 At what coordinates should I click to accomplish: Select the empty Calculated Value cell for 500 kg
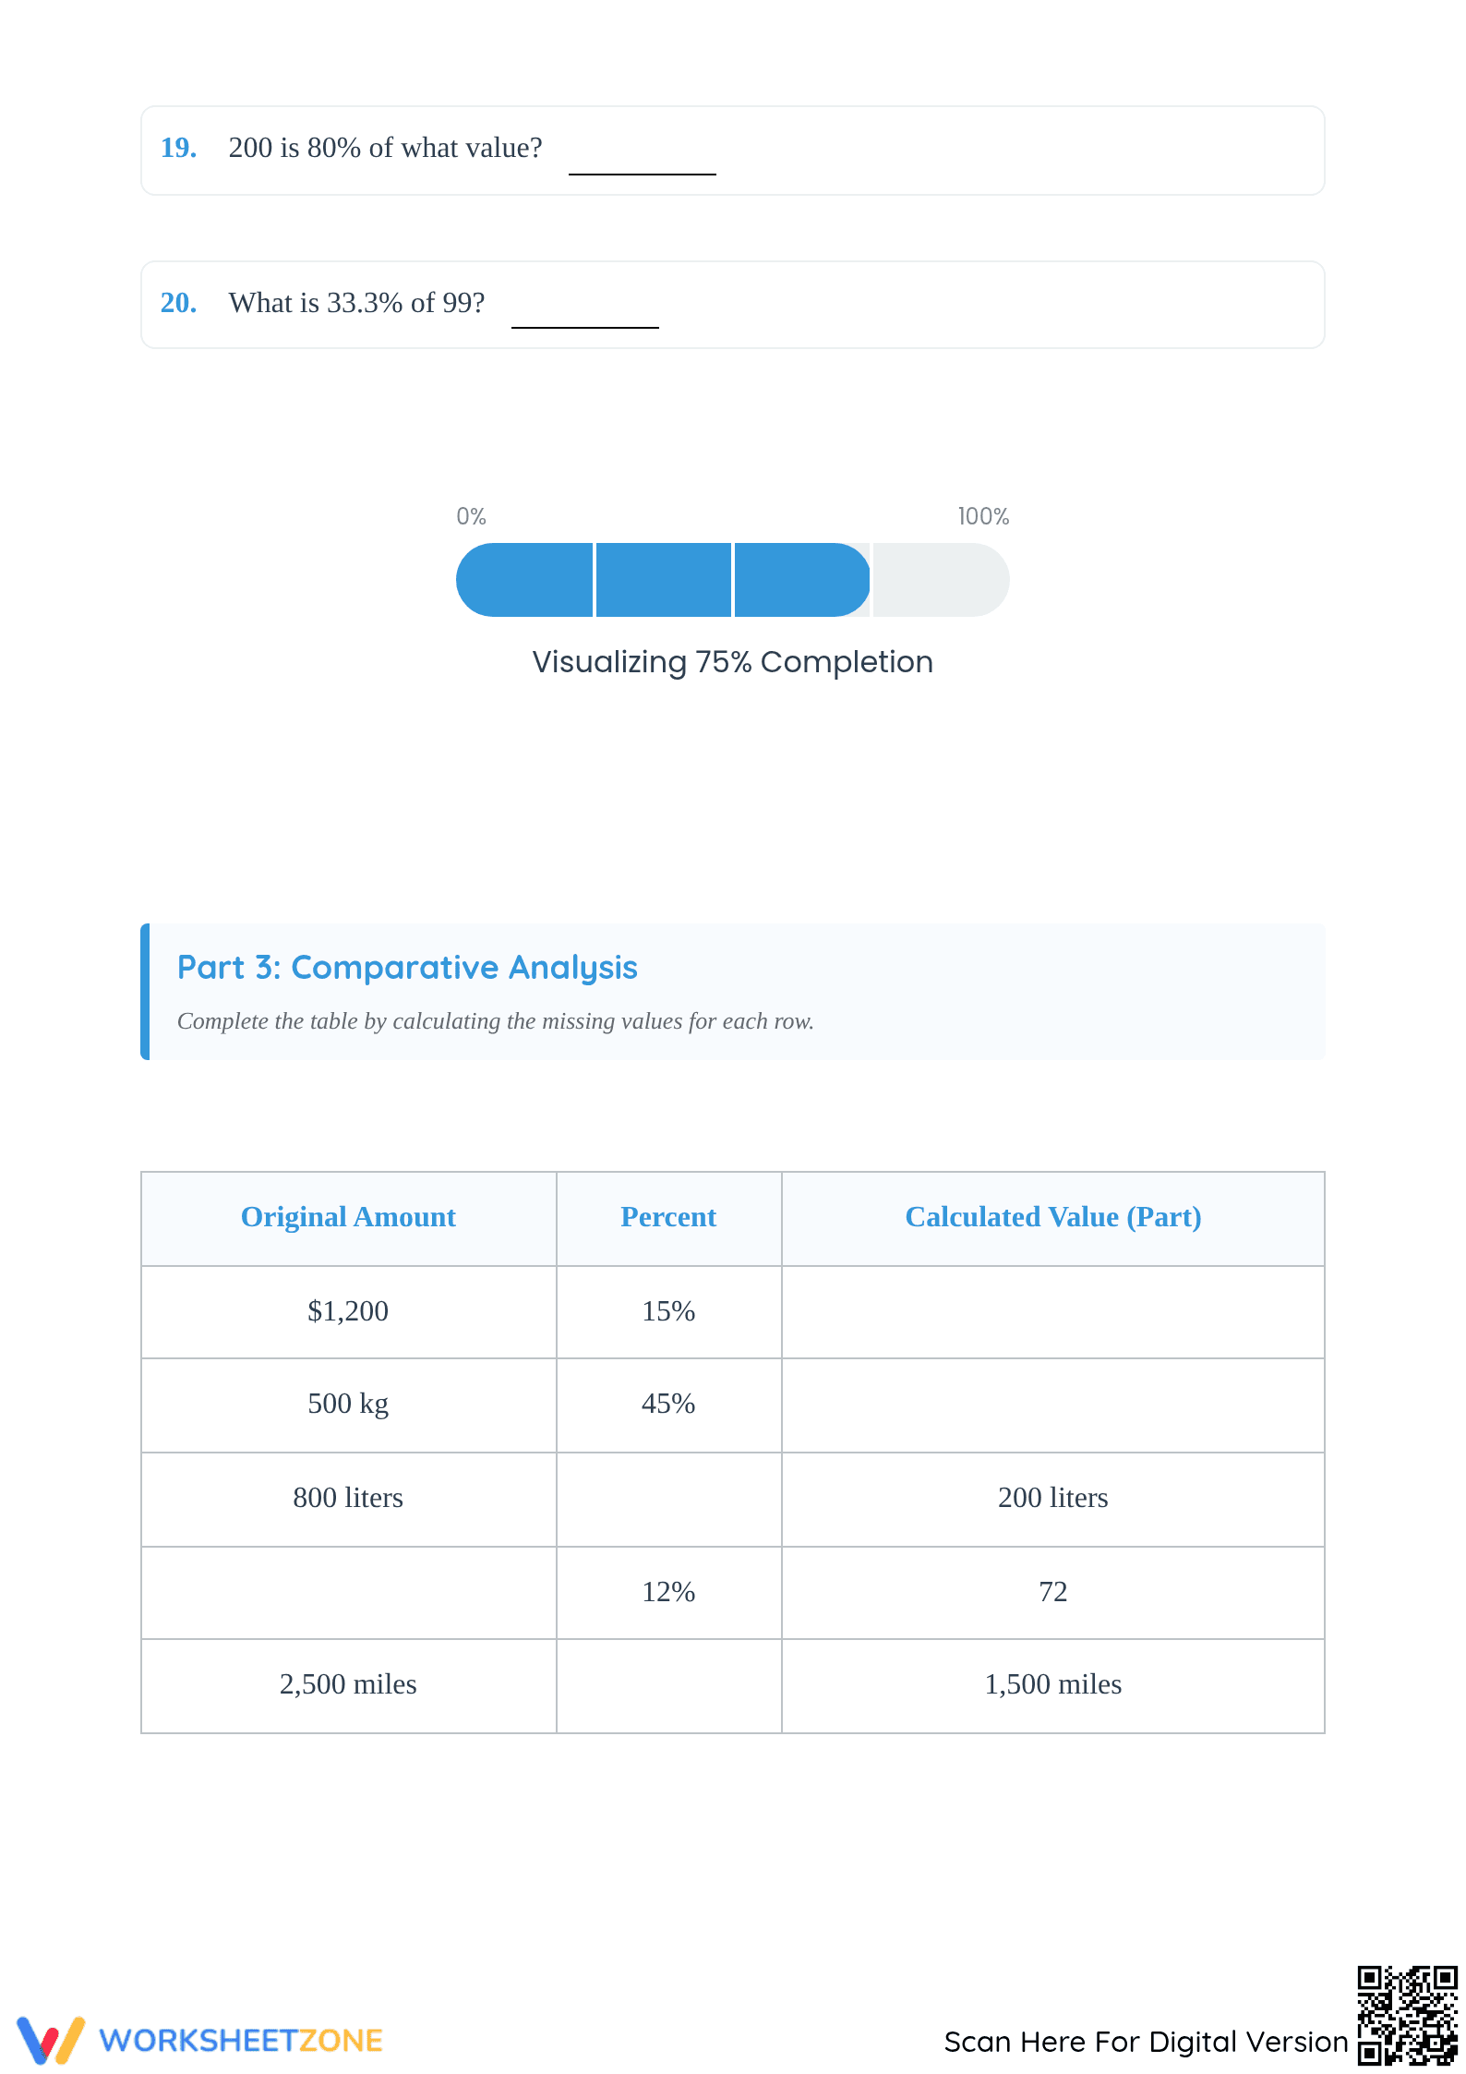1053,1405
